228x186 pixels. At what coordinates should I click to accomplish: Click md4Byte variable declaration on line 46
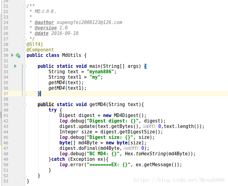[x=88, y=143]
